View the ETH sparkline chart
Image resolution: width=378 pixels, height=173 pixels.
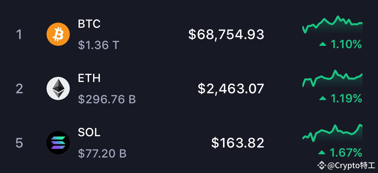point(332,78)
